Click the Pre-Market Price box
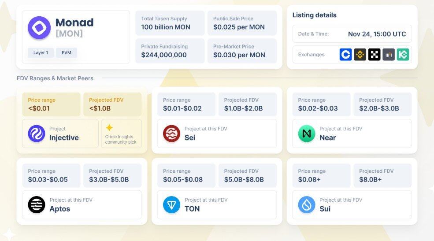Viewport: 434px width, 241px height. coord(242,51)
